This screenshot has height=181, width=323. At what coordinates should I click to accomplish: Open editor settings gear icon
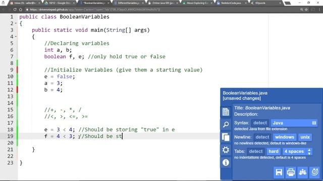[x=226, y=150]
